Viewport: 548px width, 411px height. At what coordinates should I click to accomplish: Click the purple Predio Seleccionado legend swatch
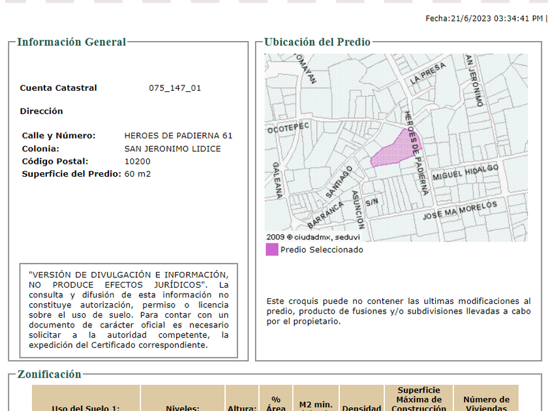[272, 249]
